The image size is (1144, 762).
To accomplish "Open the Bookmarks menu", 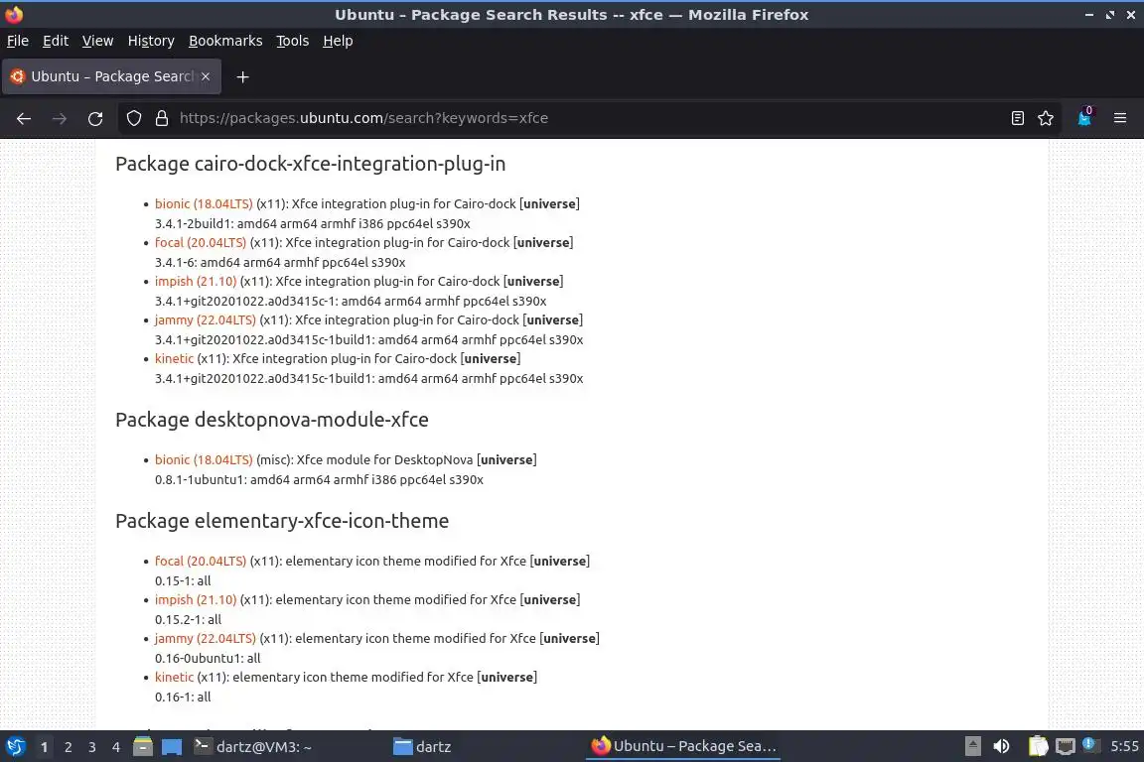I will coord(225,41).
